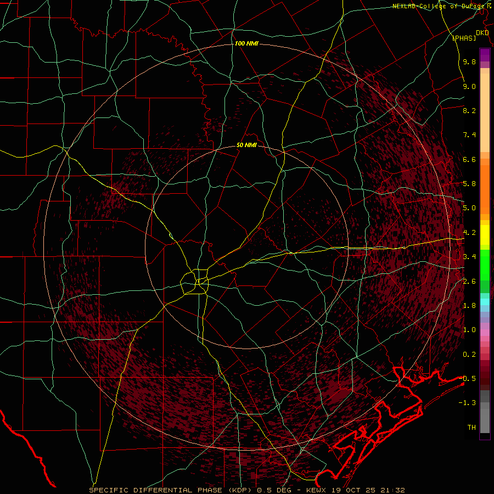Click the -0.5 value on the color scale

467,378
